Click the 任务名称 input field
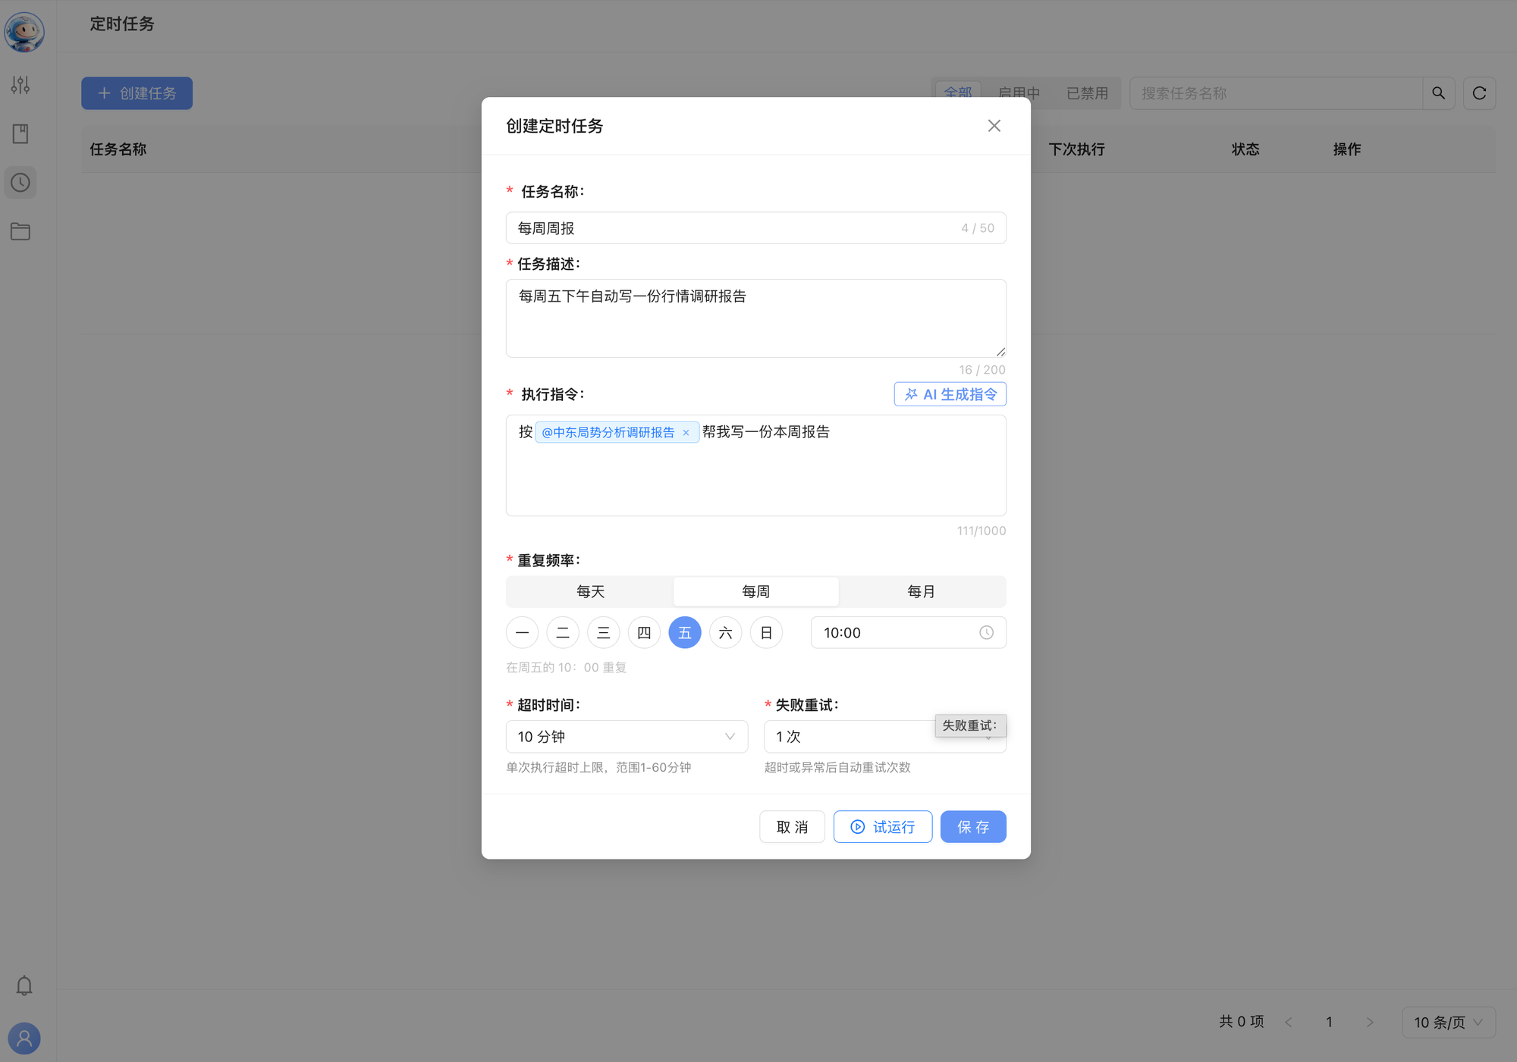This screenshot has height=1062, width=1517. pyautogui.click(x=755, y=227)
